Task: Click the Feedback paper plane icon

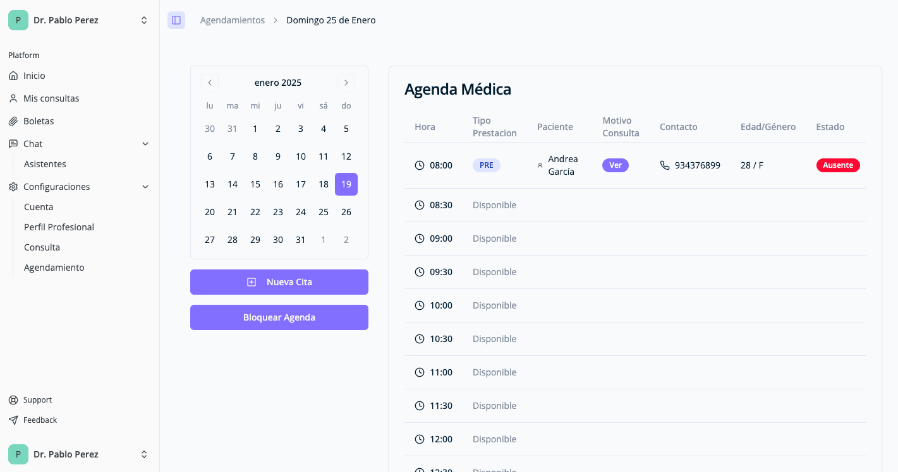Action: [x=13, y=420]
